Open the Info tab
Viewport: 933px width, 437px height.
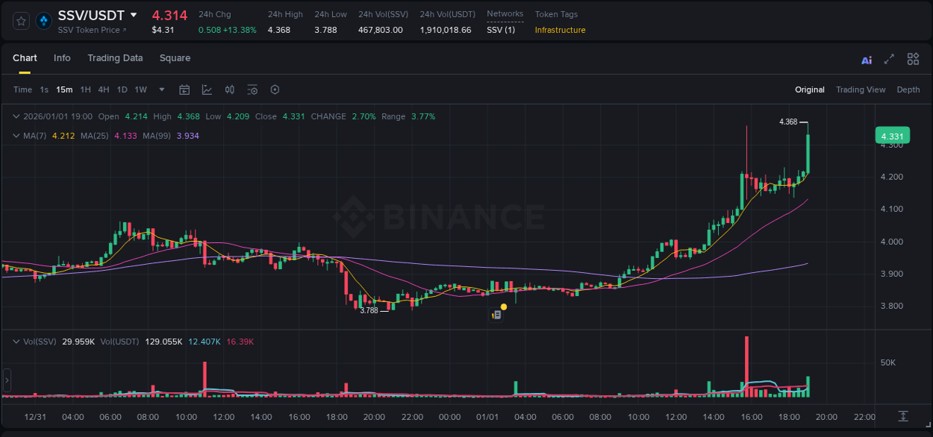pyautogui.click(x=62, y=57)
